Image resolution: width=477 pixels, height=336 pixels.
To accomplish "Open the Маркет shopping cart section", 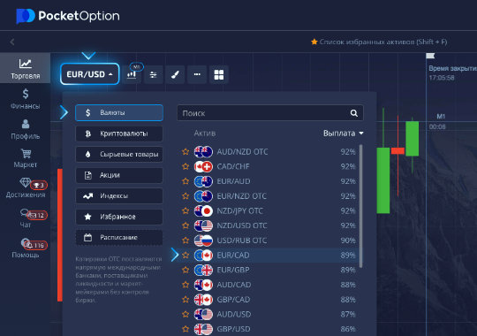I will click(26, 158).
